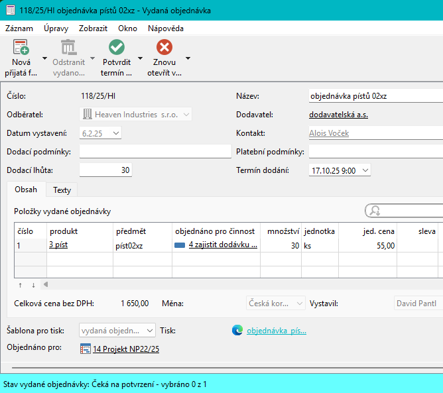The height and width of the screenshot is (393, 443).
Task: Click the down arrow below the items table
Action: click(33, 285)
